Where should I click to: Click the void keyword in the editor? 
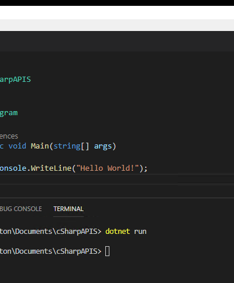point(17,146)
